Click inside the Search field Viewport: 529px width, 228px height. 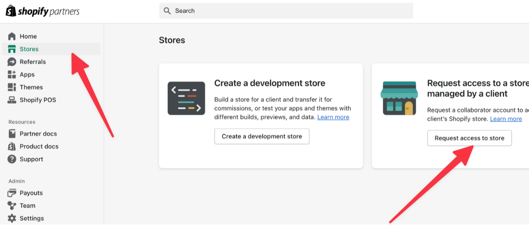[286, 11]
